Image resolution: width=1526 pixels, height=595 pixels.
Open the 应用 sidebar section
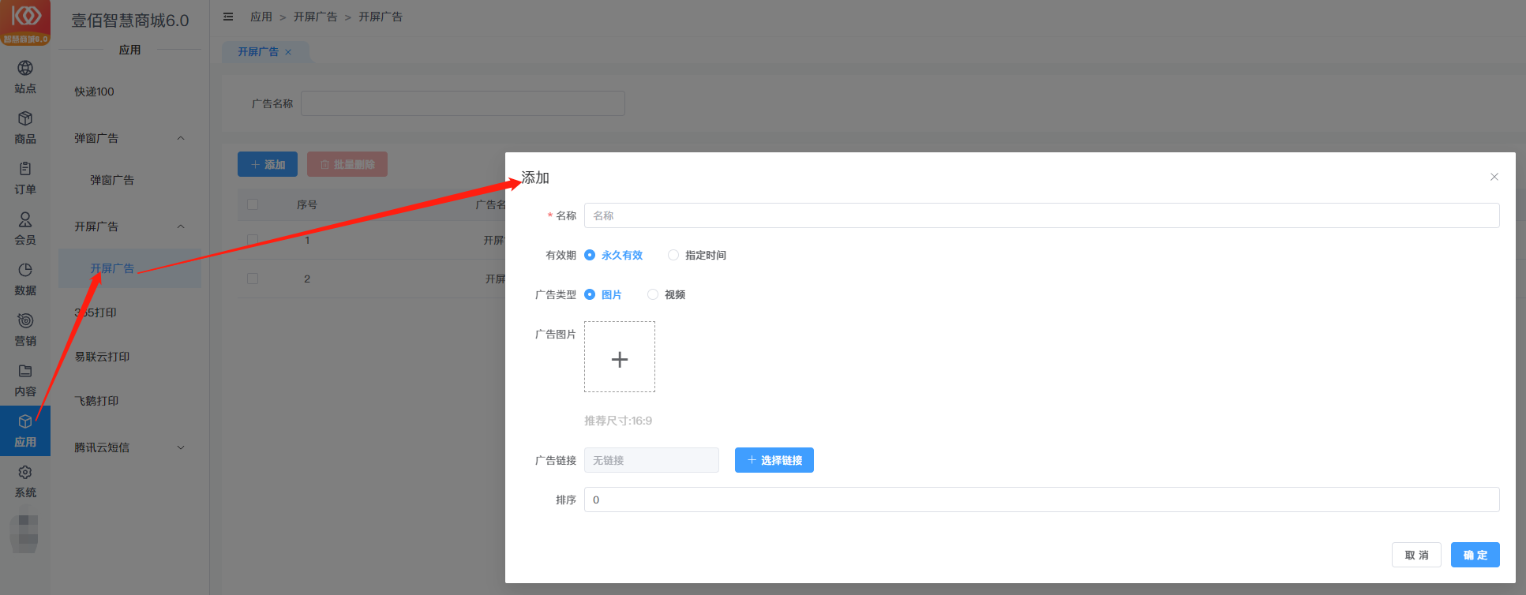tap(25, 431)
